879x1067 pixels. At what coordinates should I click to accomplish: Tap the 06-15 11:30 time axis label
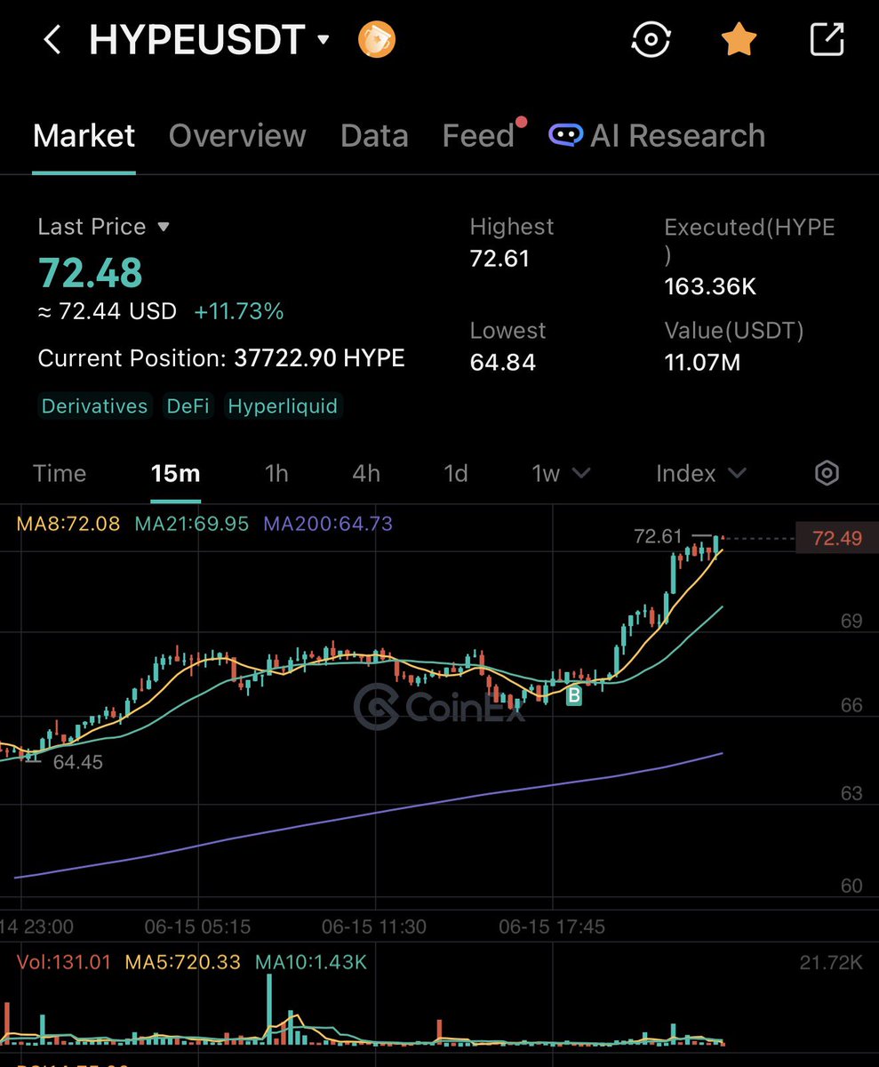coord(374,927)
